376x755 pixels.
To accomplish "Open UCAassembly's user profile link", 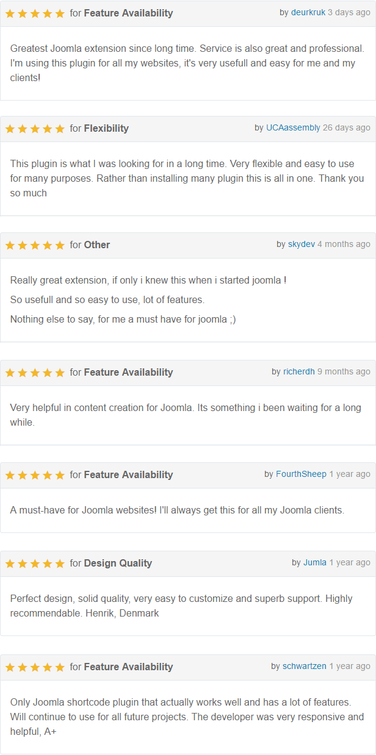I will tap(293, 127).
